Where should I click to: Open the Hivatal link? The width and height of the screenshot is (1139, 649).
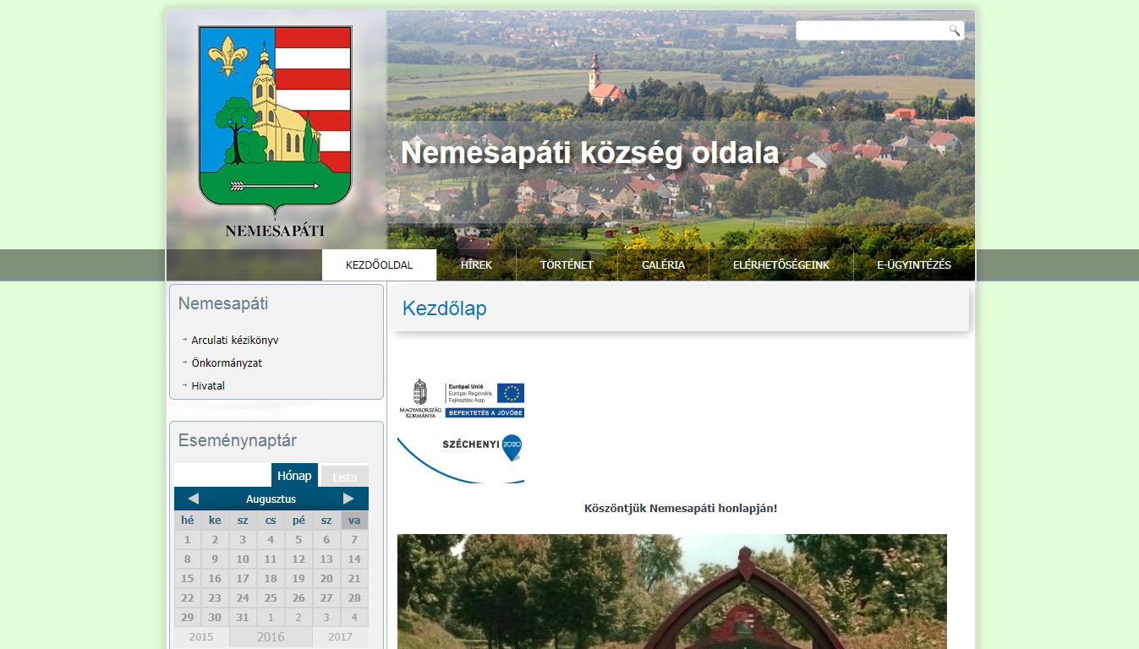[x=208, y=386]
